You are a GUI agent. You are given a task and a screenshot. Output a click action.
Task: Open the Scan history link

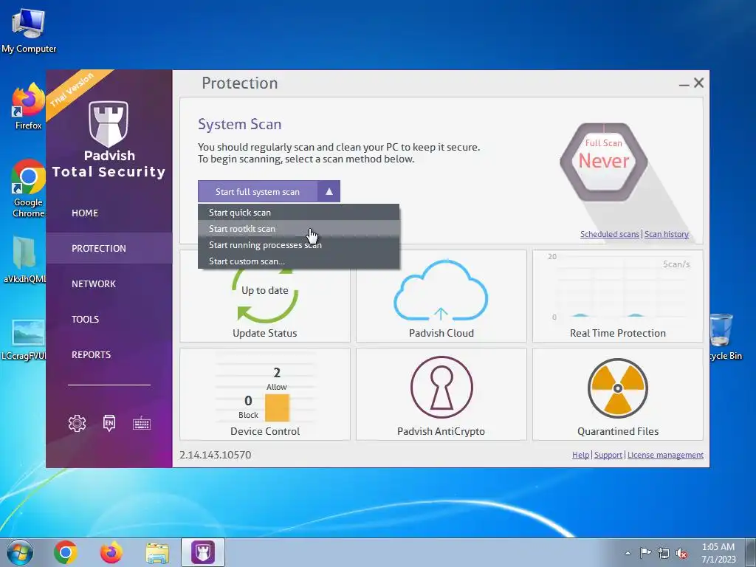point(667,234)
